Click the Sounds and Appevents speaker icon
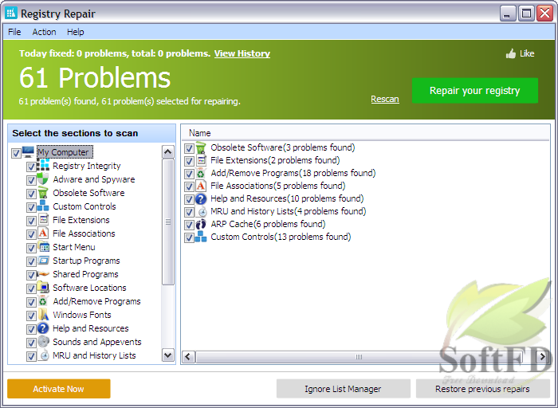The height and width of the screenshot is (408, 558). click(x=43, y=342)
